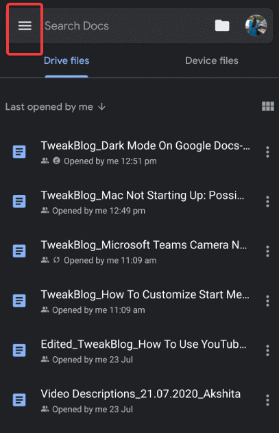
Task: Open more options for Edited YouTube document
Action: coord(267,351)
